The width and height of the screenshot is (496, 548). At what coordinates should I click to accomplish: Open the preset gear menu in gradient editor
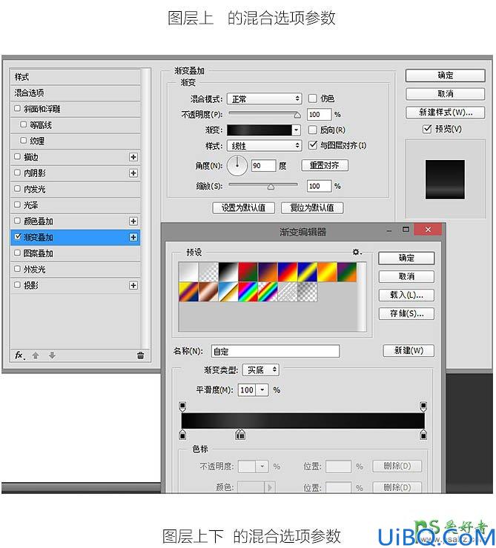point(357,252)
